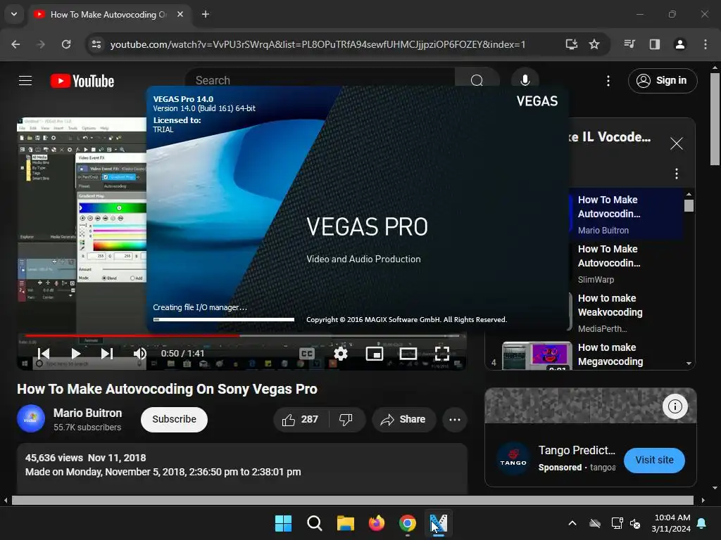Open the video player settings gear

[341, 354]
